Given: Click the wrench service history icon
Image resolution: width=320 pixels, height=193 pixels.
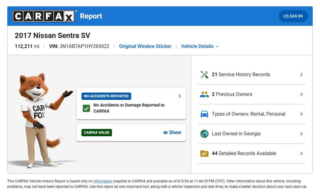Looking at the screenshot, I should coord(204,75).
